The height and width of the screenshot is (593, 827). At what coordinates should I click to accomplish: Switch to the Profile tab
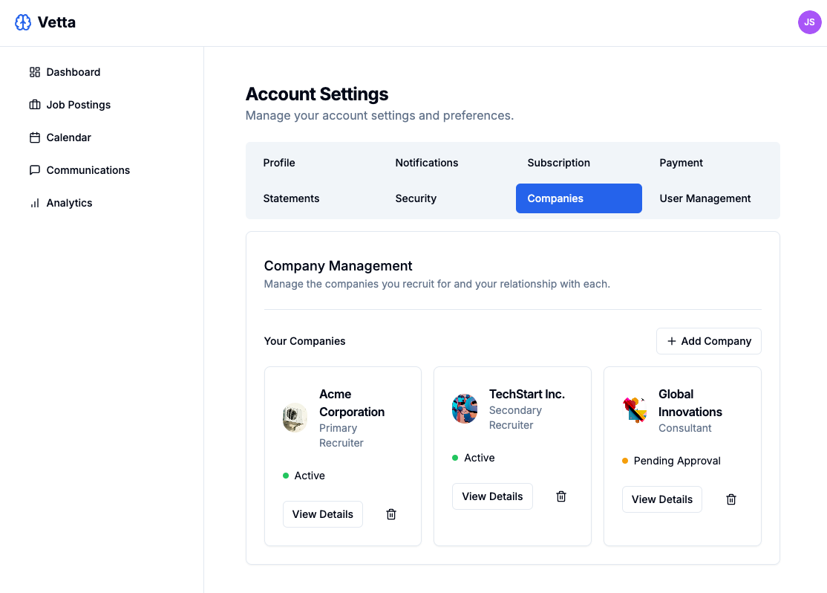click(x=278, y=163)
